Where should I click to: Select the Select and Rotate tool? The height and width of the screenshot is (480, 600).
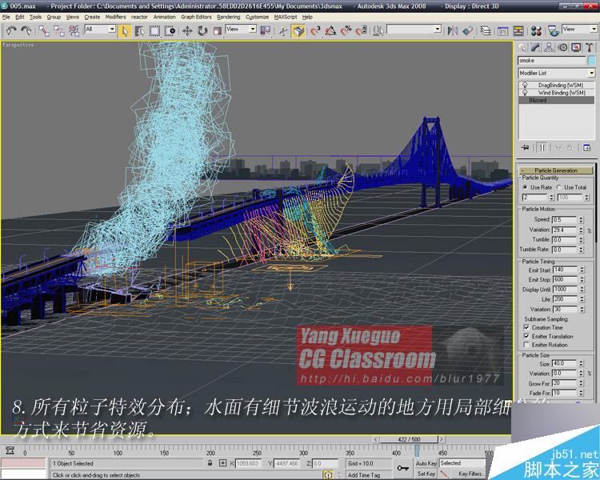(x=202, y=31)
